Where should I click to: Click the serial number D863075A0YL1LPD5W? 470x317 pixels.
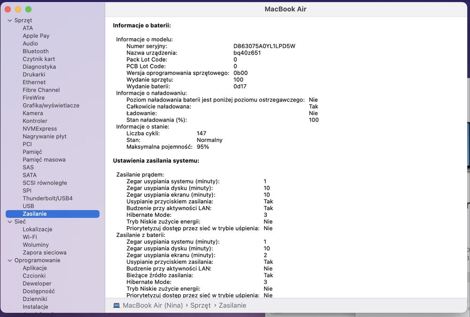[264, 46]
